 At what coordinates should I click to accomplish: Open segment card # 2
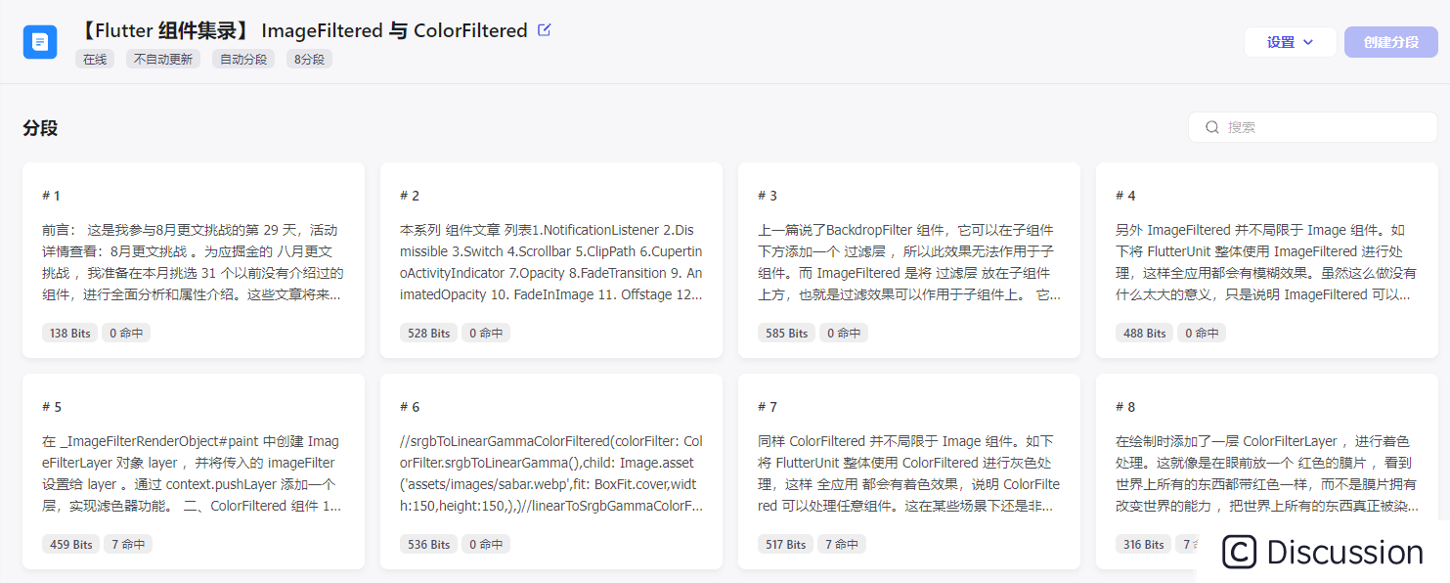tap(551, 260)
